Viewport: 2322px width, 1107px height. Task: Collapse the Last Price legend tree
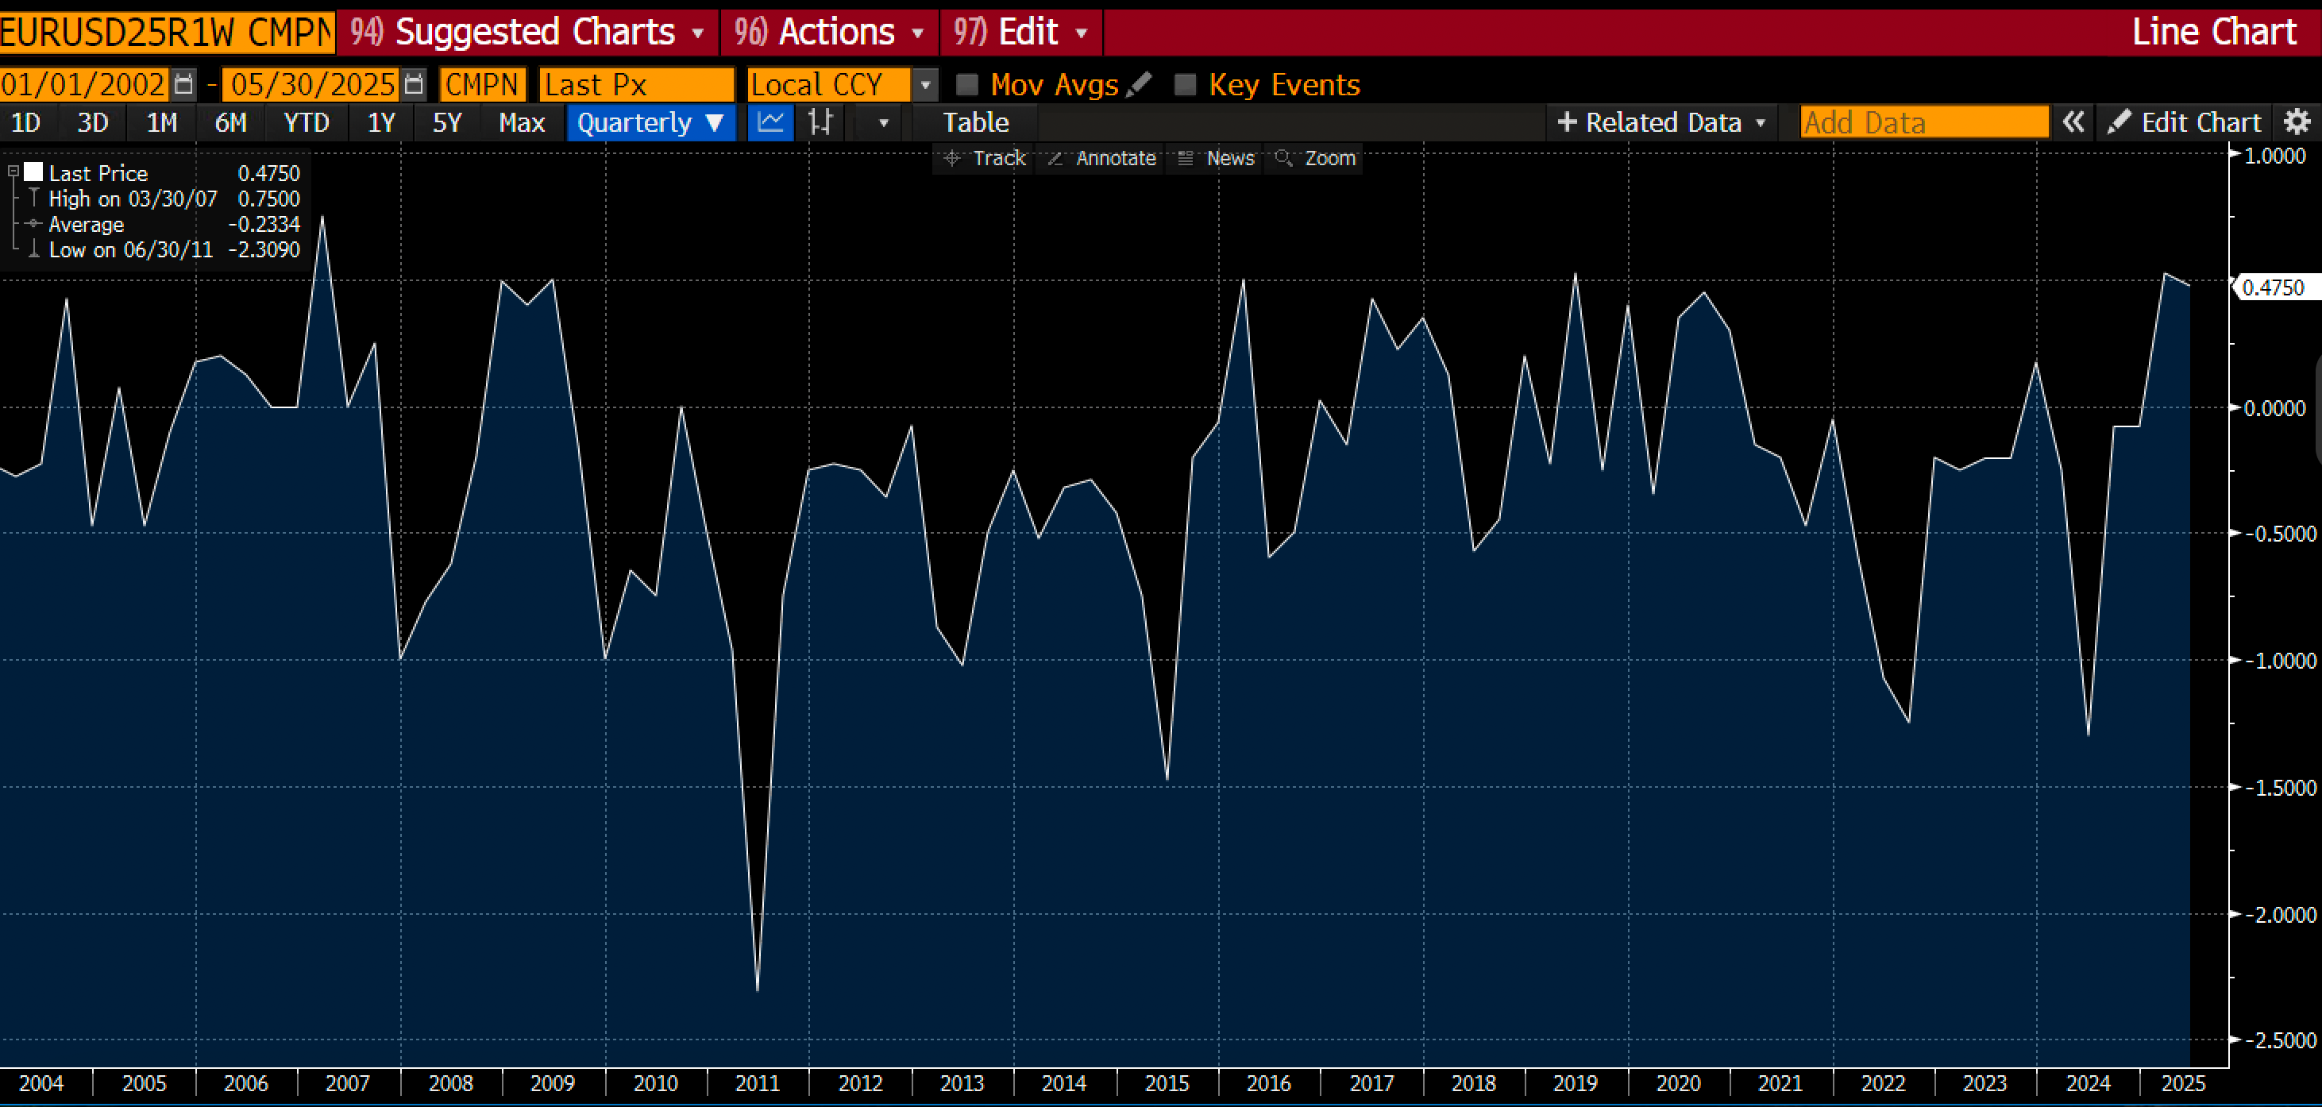click(x=13, y=171)
